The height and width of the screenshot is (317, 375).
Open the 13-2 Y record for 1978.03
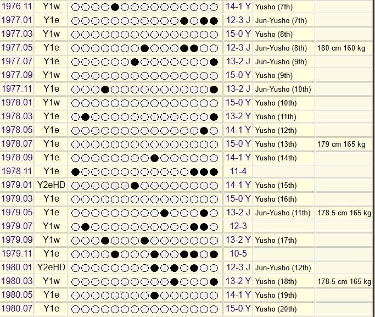pyautogui.click(x=238, y=116)
